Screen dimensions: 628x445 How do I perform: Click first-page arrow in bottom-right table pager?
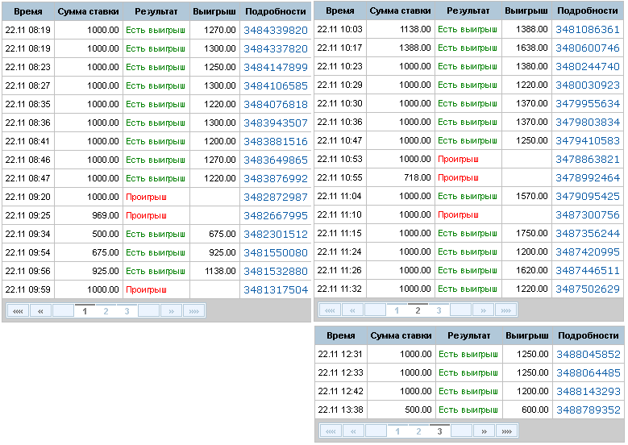tap(330, 431)
